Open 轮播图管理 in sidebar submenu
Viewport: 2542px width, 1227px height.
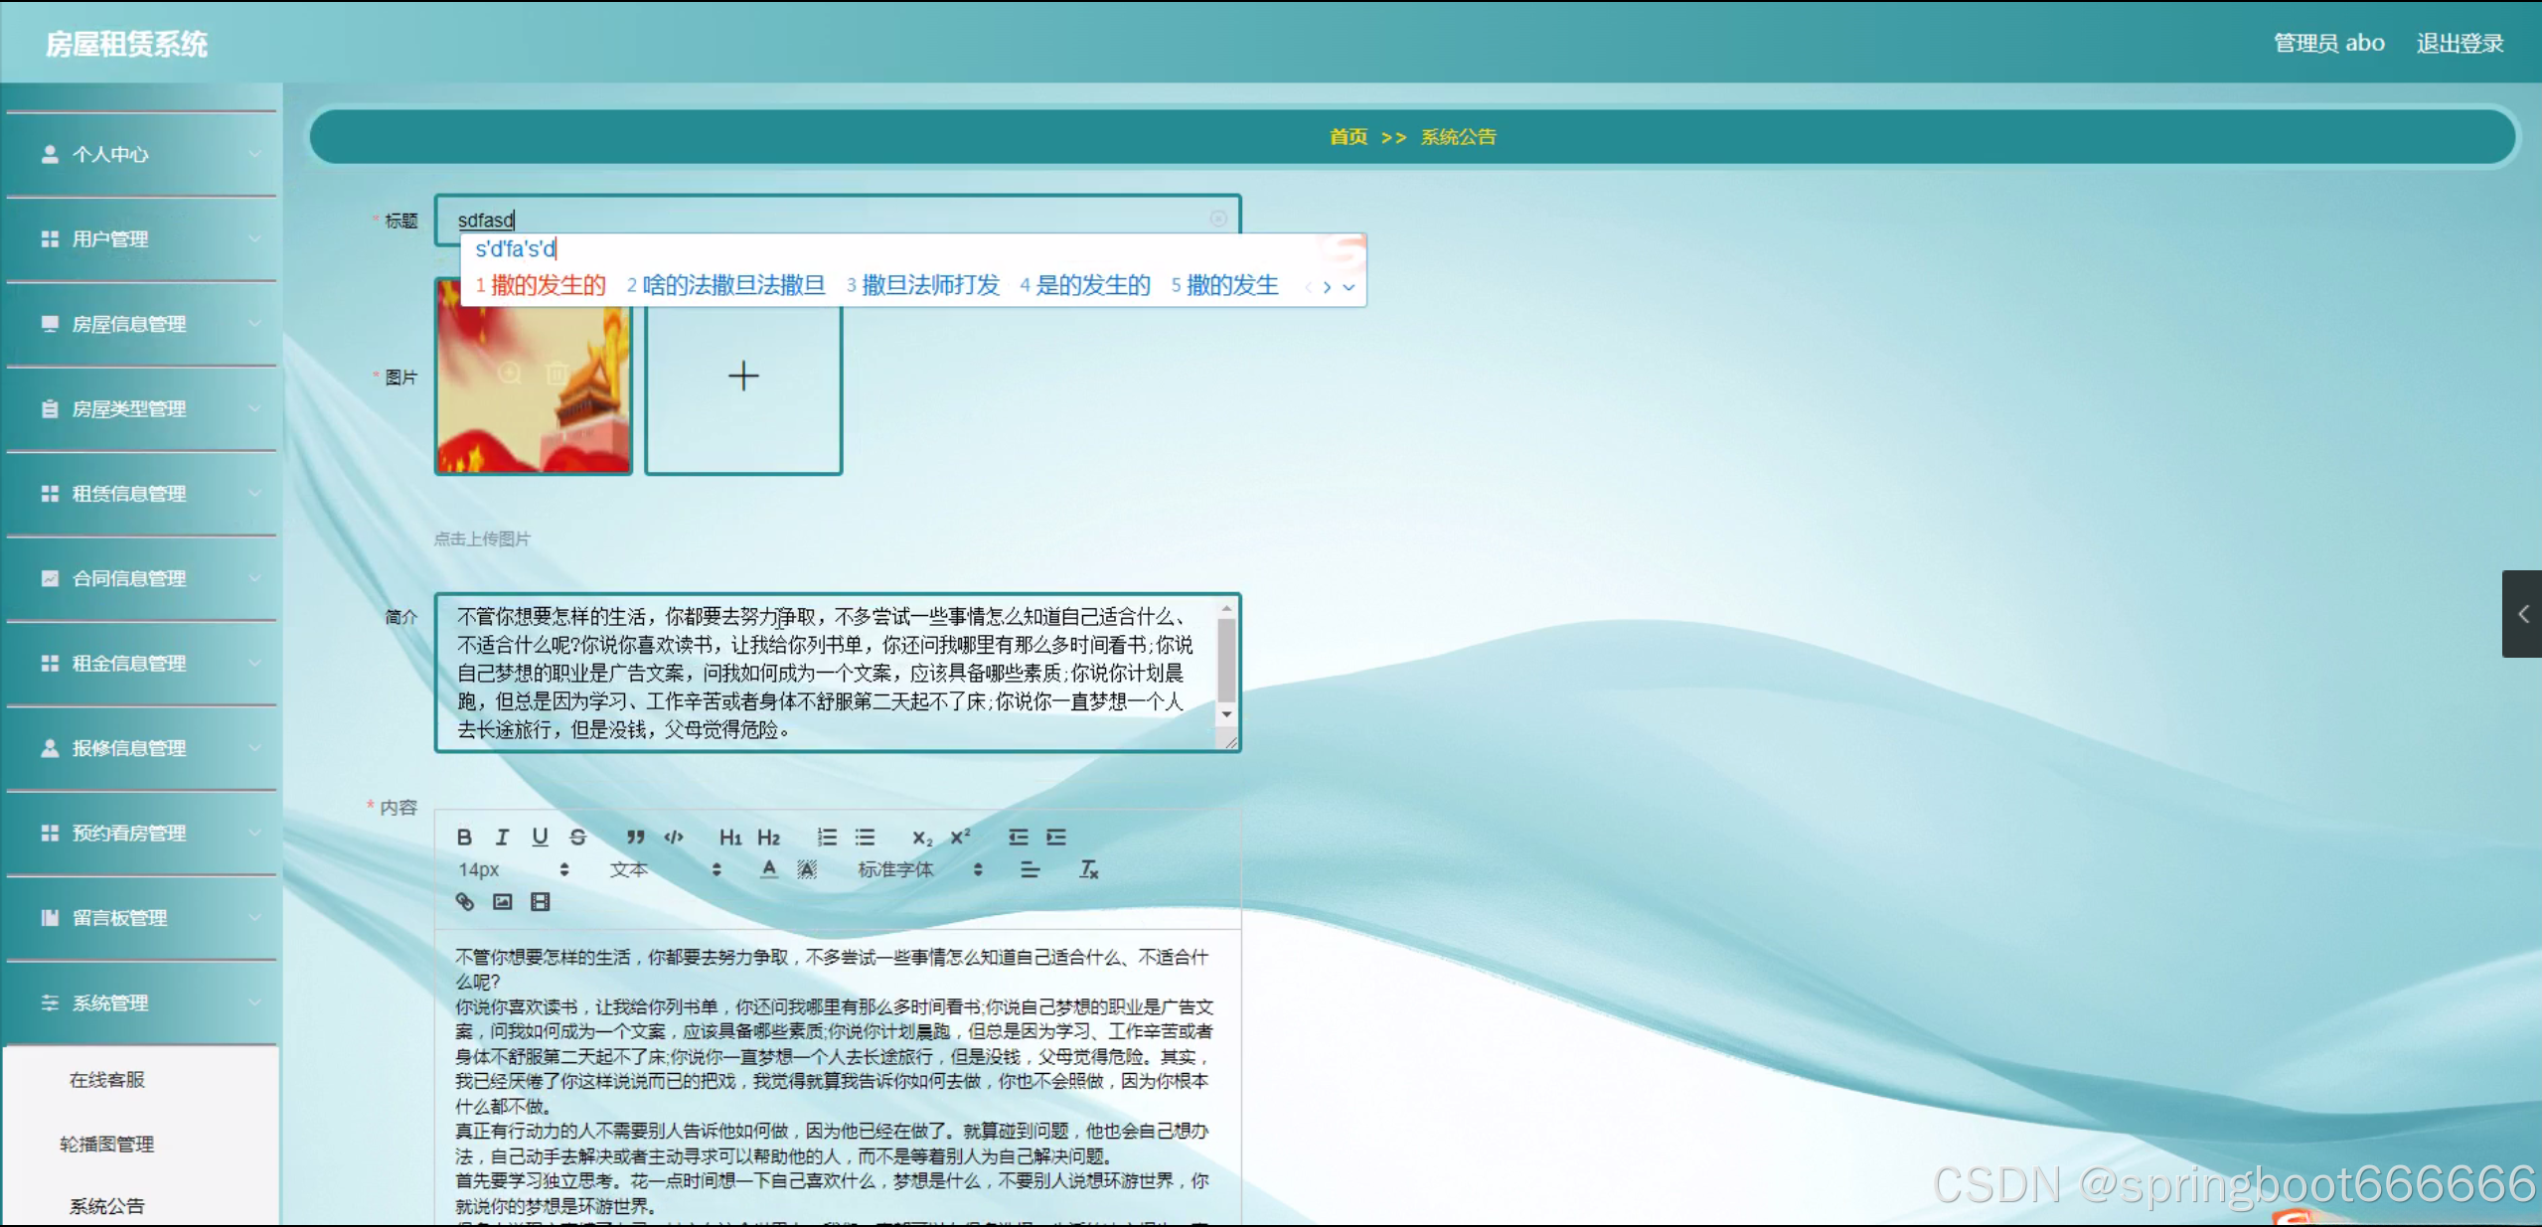coord(107,1144)
